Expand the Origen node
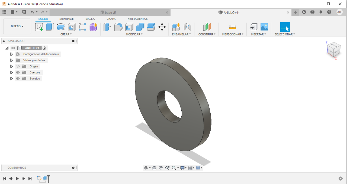The height and width of the screenshot is (184, 347). 11,66
